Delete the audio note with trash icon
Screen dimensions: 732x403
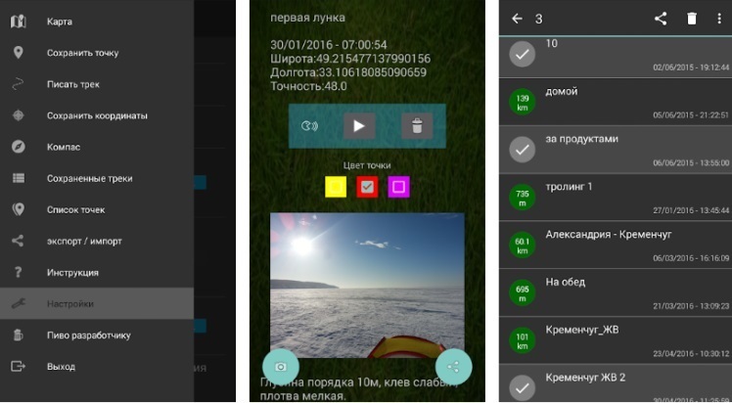click(x=417, y=126)
